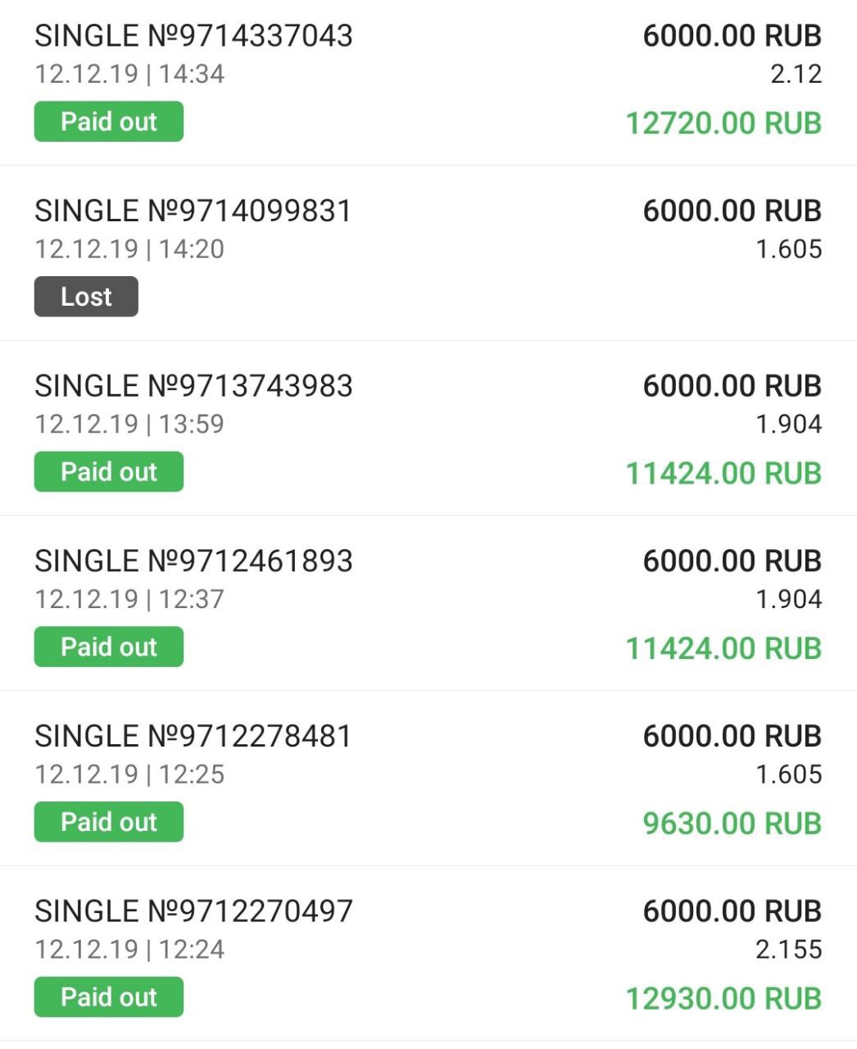Open bet SINGLE №9714099831

pyautogui.click(x=193, y=211)
